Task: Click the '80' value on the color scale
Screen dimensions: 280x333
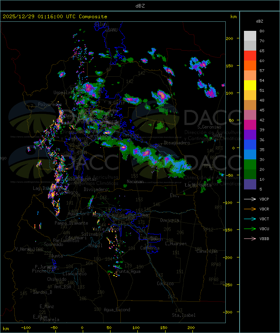Action: [262, 31]
